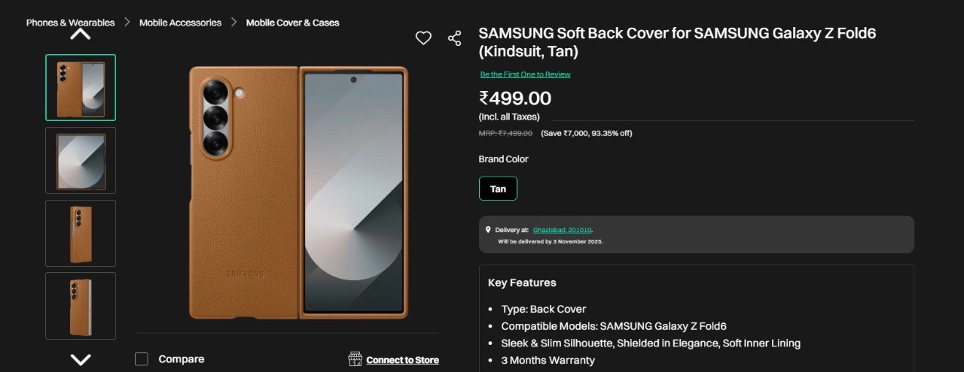964x372 pixels.
Task: Click the share icon
Action: pos(454,38)
